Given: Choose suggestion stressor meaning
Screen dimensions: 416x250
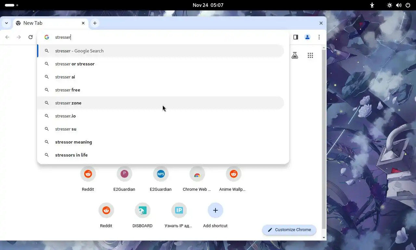Looking at the screenshot, I should (161, 142).
